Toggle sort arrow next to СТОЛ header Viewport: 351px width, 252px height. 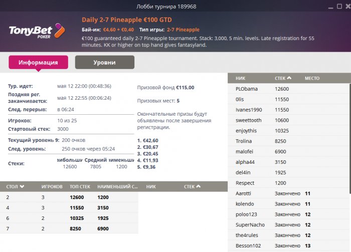pyautogui.click(x=22, y=186)
